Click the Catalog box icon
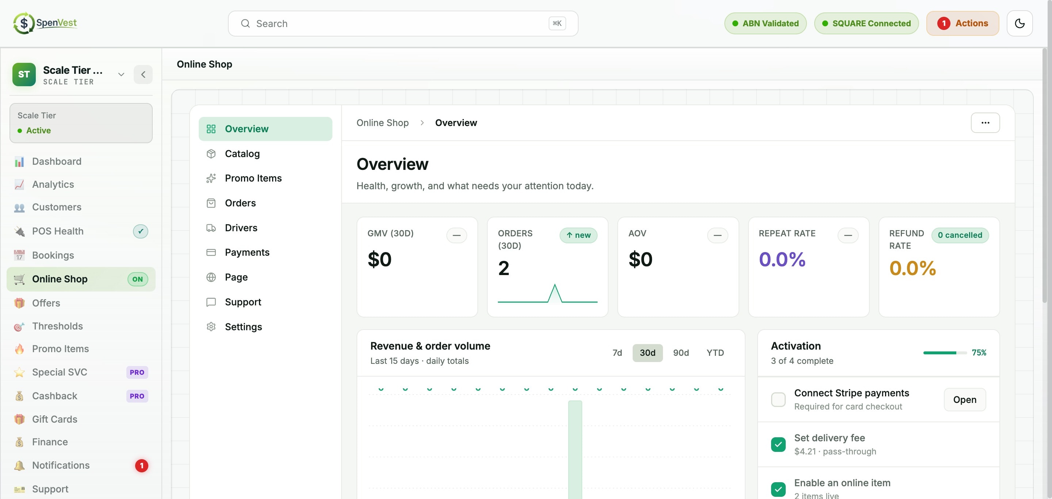Screen dimensions: 1052x499 [211, 154]
